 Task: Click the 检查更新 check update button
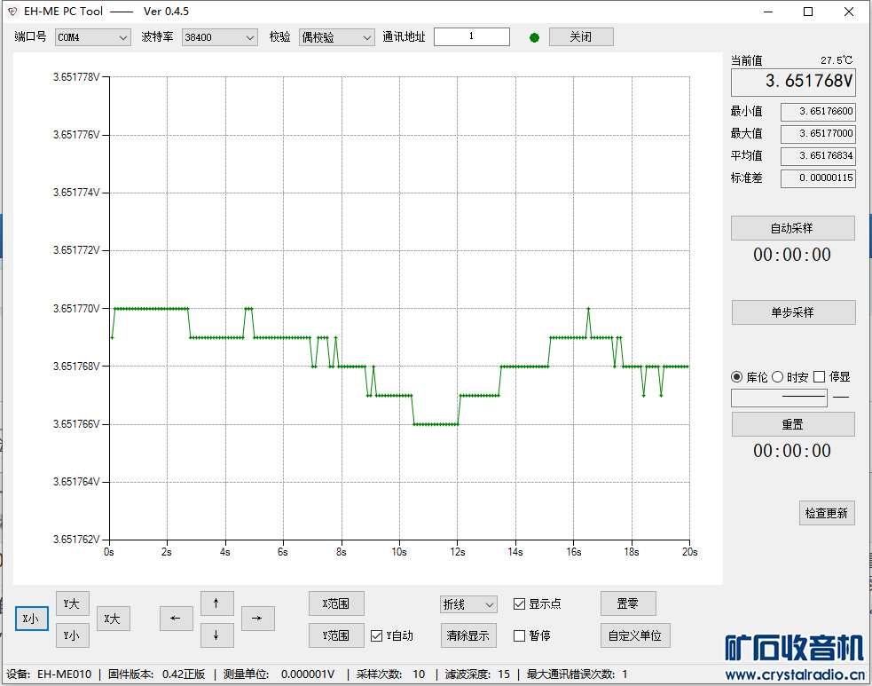pyautogui.click(x=827, y=513)
